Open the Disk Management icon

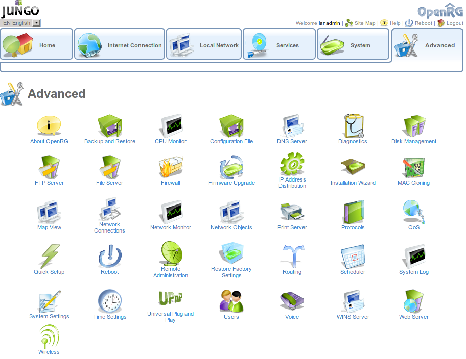pos(414,125)
